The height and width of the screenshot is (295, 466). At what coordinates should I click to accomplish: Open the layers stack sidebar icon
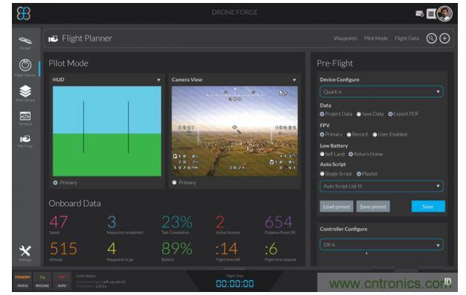(x=25, y=91)
